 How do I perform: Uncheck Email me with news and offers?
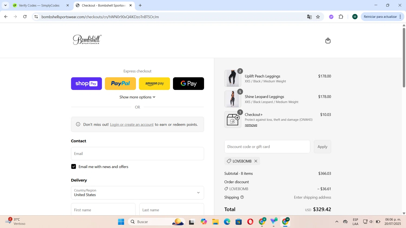click(x=74, y=167)
